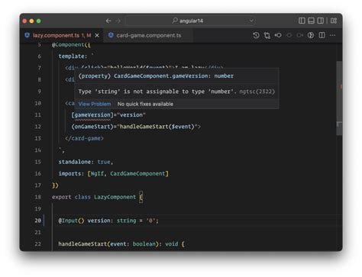Click the CardGameComponent.gameVersion property signature
362x277 pixels.
[x=156, y=76]
